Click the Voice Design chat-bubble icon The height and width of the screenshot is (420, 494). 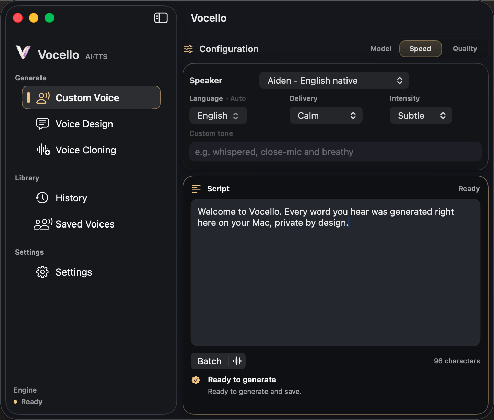(43, 124)
